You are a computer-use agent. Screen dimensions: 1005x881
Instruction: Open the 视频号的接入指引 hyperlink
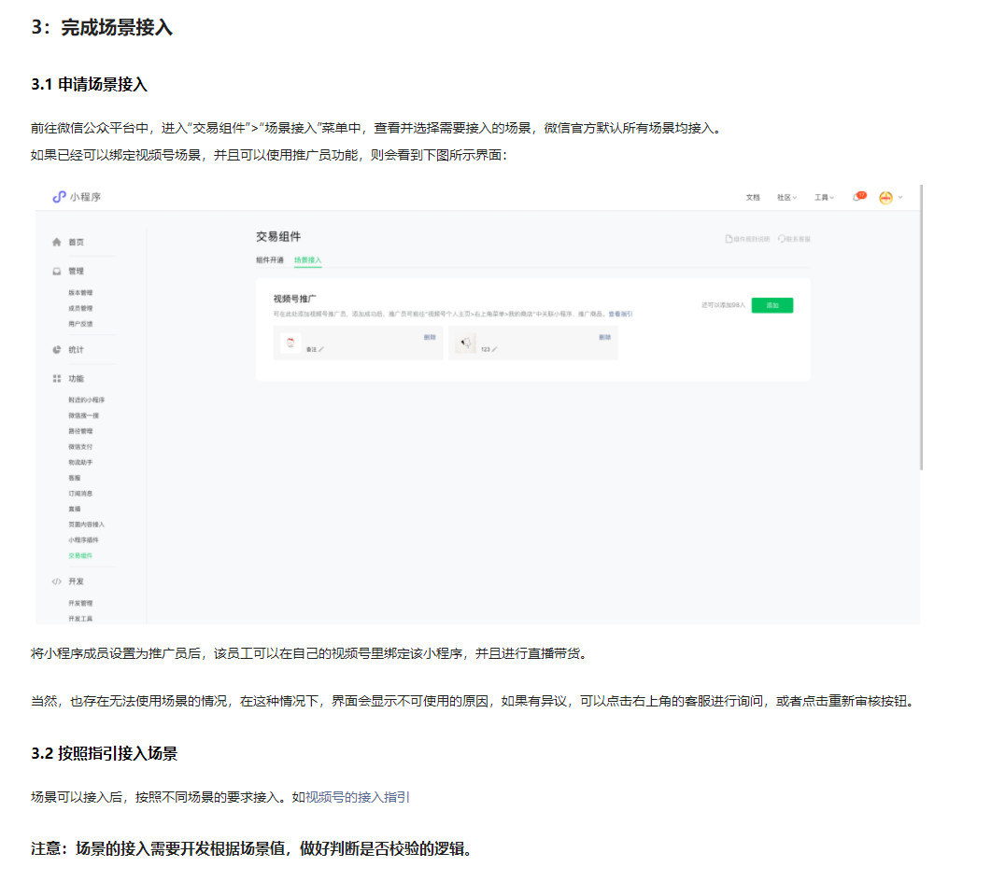click(357, 797)
